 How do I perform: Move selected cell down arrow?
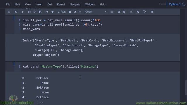click(x=53, y=12)
